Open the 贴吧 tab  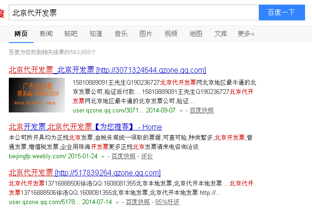pyautogui.click(x=71, y=34)
